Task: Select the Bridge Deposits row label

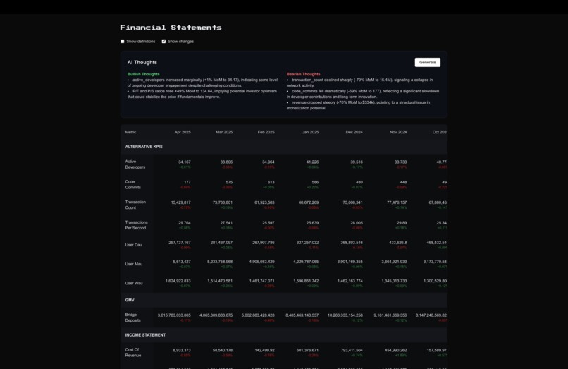Action: pyautogui.click(x=133, y=317)
